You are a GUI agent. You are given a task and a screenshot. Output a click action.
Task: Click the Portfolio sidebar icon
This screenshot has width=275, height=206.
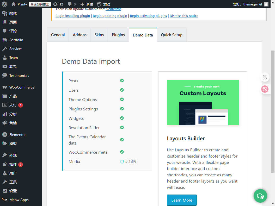click(5, 40)
